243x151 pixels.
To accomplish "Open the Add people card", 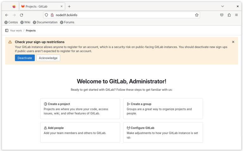I will tap(80, 132).
